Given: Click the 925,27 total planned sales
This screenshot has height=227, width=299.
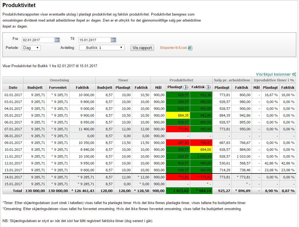Looking at the screenshot, I should (x=224, y=191).
